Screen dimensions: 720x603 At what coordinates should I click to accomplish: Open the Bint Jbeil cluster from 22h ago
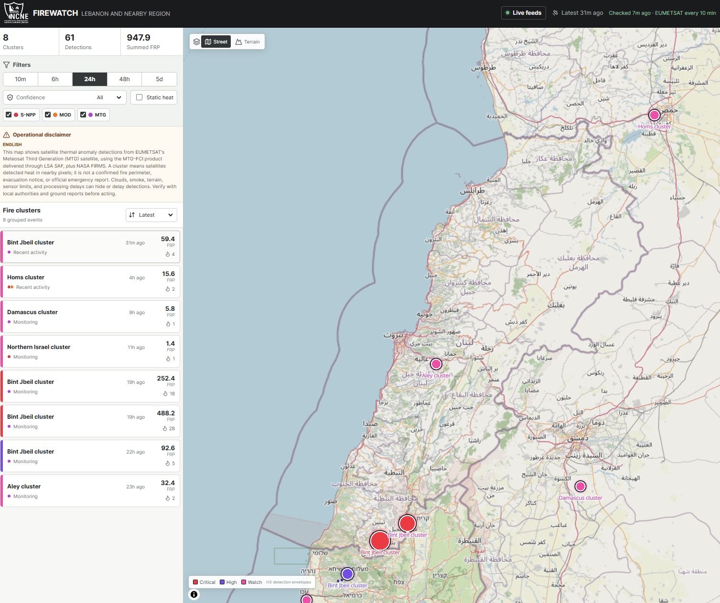coord(90,456)
